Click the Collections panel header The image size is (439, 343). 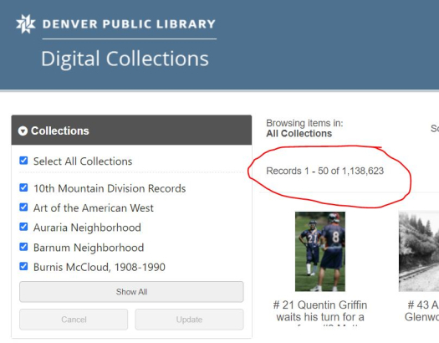pos(131,131)
